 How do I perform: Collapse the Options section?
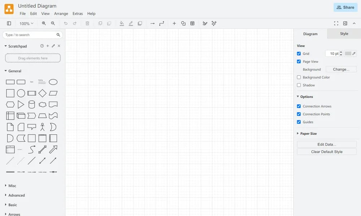click(305, 96)
